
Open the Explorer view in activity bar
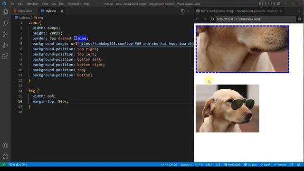coord(5,12)
